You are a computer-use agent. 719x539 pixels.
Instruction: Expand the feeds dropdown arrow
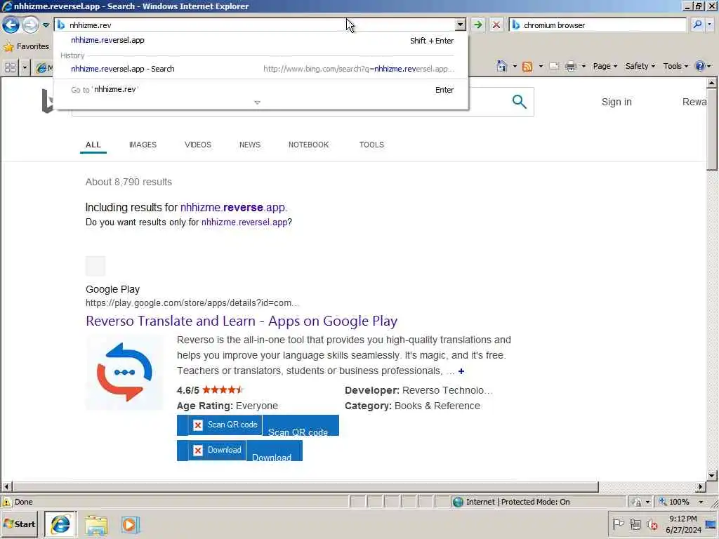tap(541, 66)
